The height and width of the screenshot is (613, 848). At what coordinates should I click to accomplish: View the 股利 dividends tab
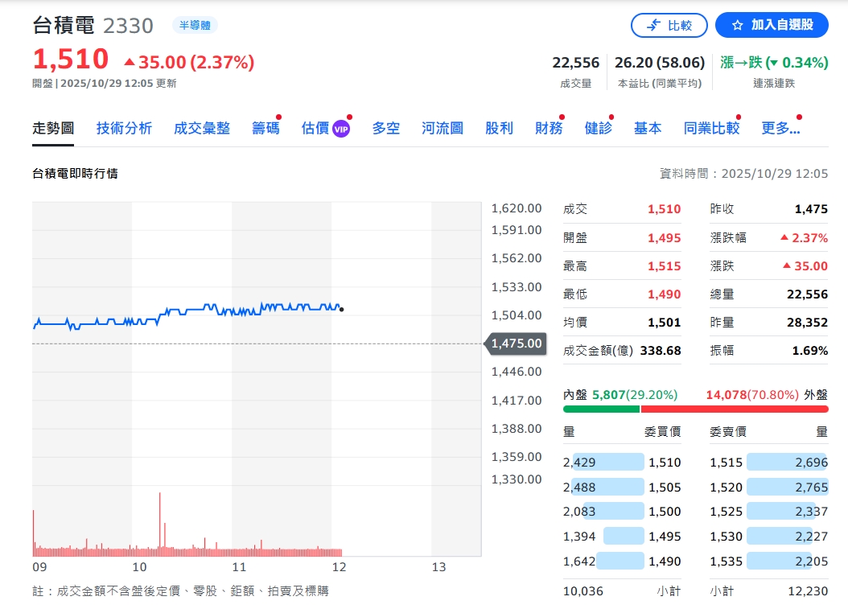point(499,128)
